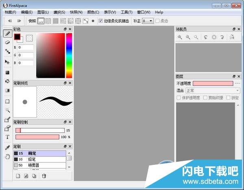The width and height of the screenshot is (244, 190).
Task: Click the G value input field
Action: (26, 55)
